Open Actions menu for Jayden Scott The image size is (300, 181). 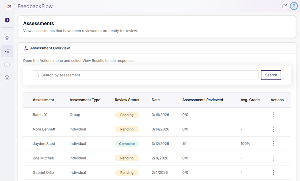273,144
